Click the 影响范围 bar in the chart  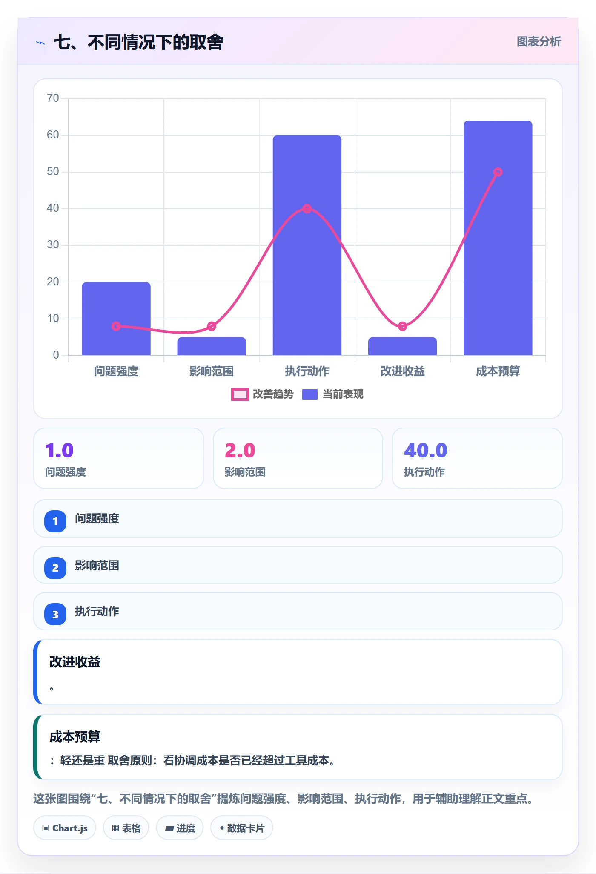tap(212, 346)
